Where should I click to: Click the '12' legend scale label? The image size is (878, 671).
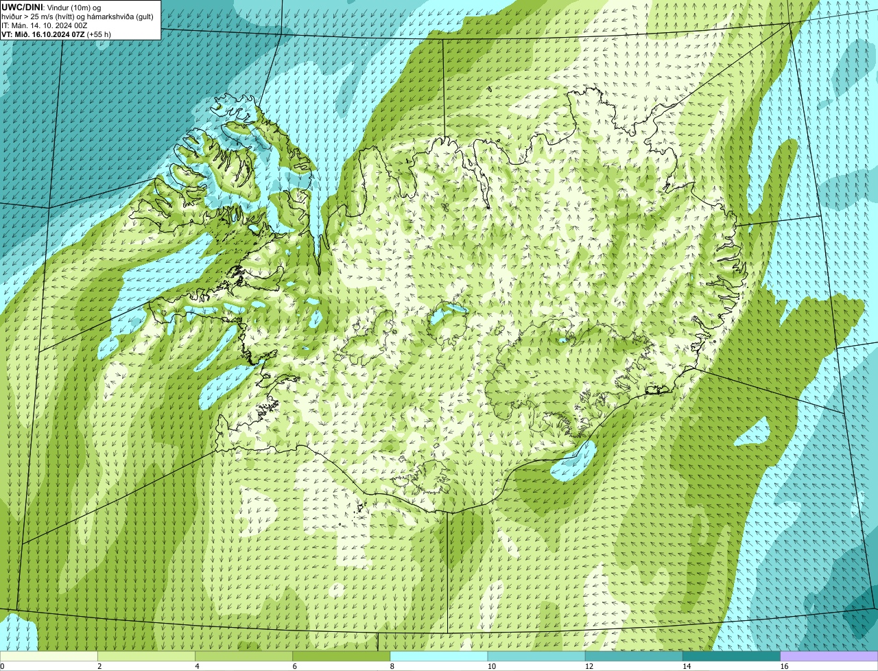(x=589, y=666)
